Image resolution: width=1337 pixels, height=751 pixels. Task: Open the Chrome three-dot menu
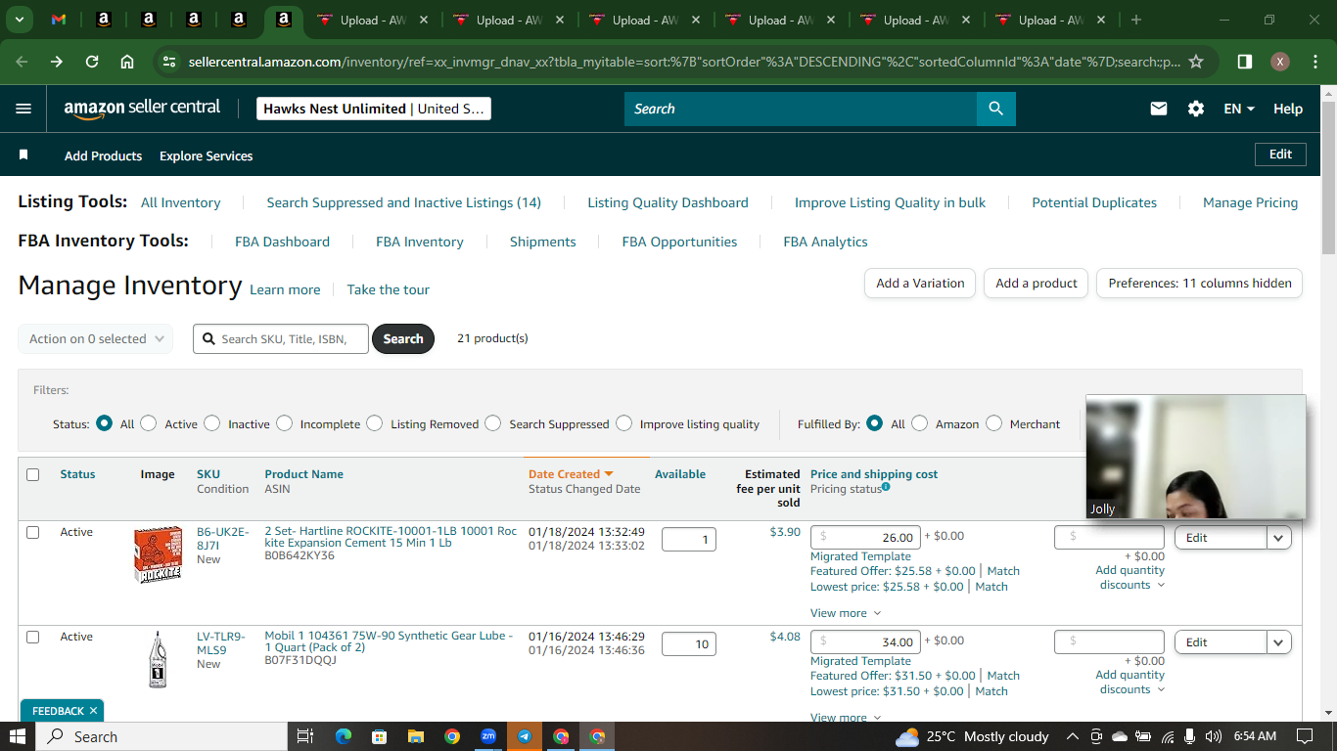pos(1314,62)
